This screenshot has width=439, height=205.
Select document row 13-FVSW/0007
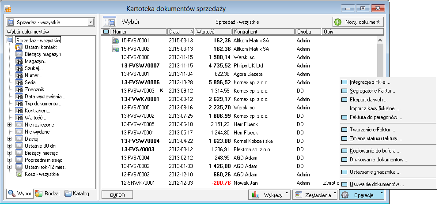pos(239,66)
